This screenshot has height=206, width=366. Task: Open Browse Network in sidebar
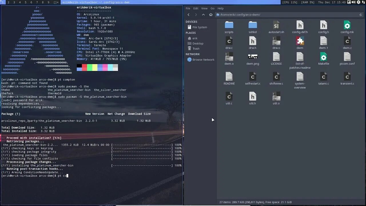pyautogui.click(x=200, y=60)
